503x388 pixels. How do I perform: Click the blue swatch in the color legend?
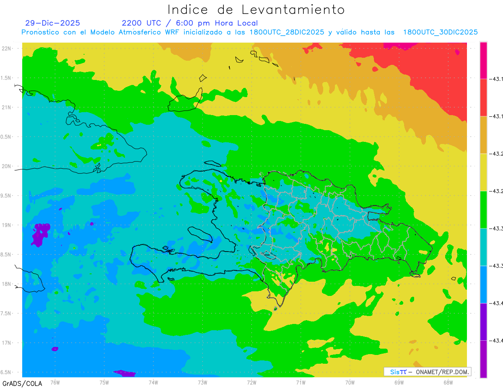[483, 284]
